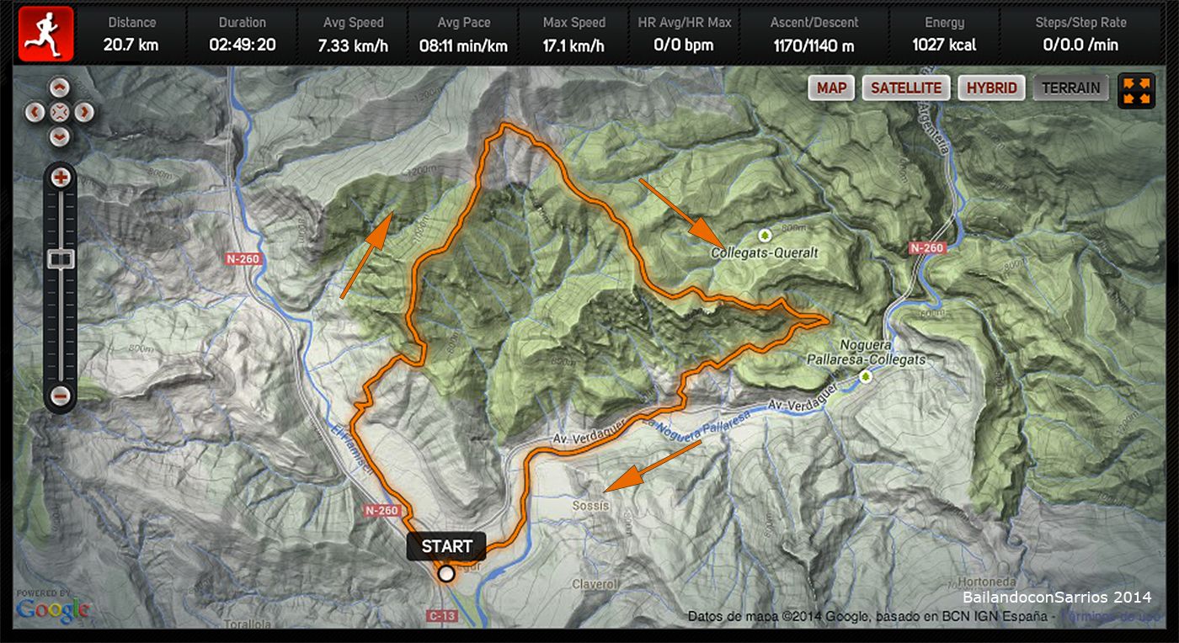Click the Avg Pace stat panel
The height and width of the screenshot is (643, 1179).
click(x=464, y=34)
